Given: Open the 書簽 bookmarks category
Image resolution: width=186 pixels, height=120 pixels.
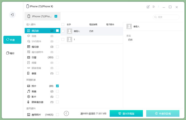Looking at the screenshot, I should coord(43,73).
